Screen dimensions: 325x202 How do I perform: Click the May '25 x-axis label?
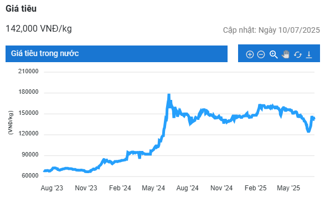click(x=288, y=188)
